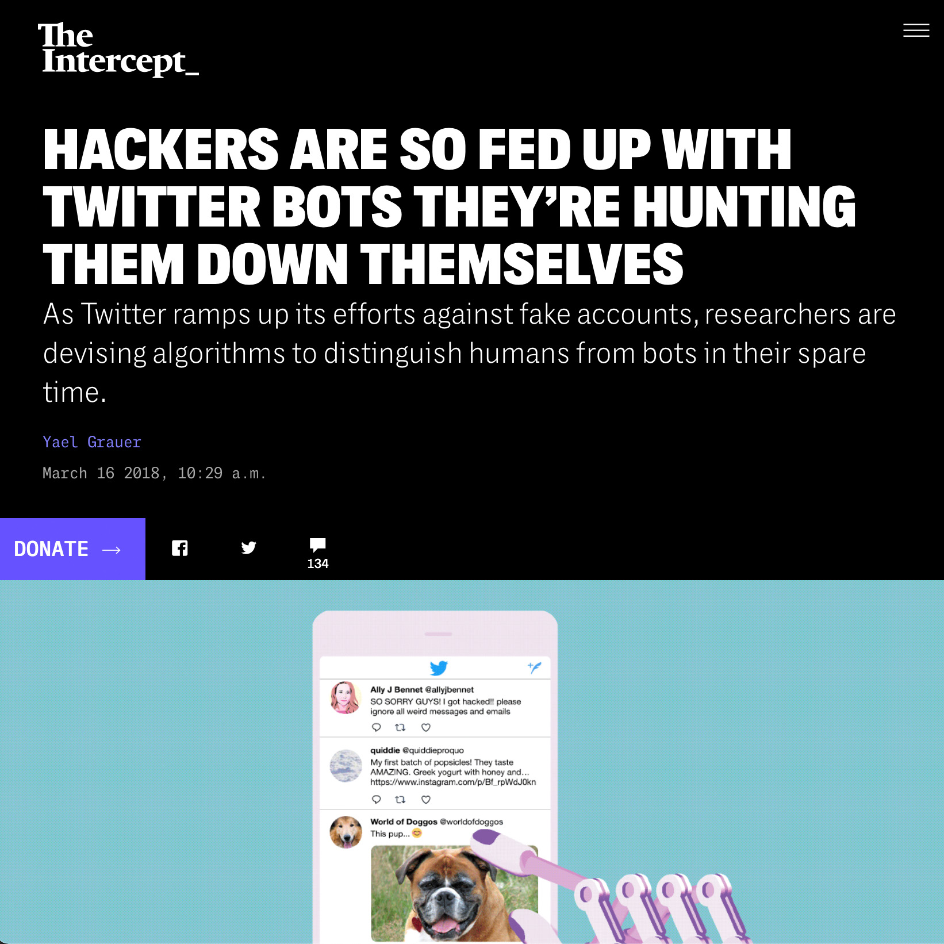Click the boxer dog photo
944x944 pixels.
pos(454,893)
